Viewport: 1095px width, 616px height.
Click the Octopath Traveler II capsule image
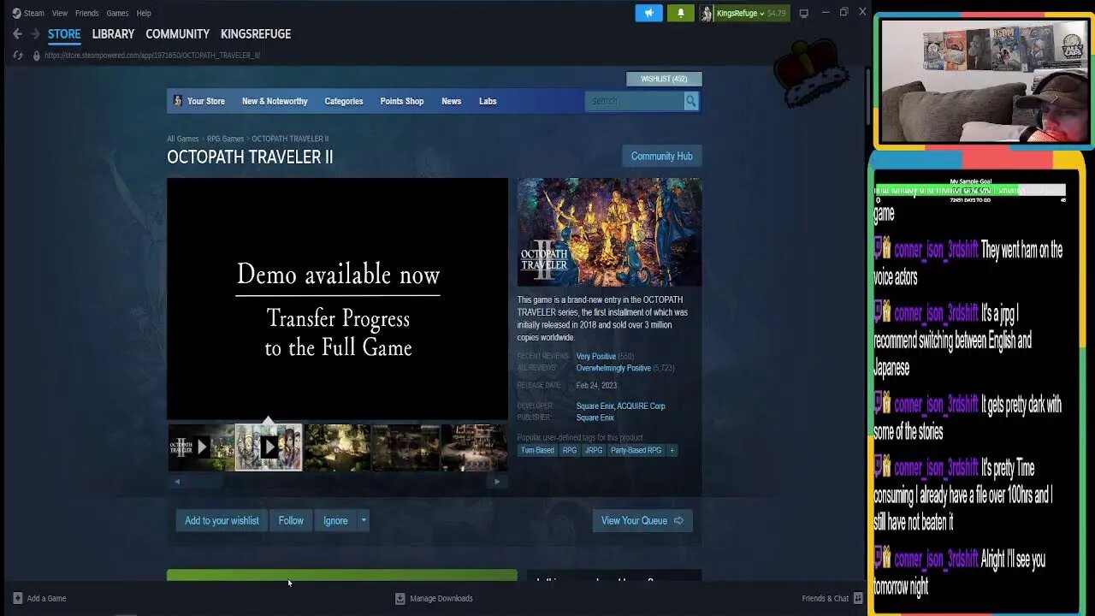[609, 232]
